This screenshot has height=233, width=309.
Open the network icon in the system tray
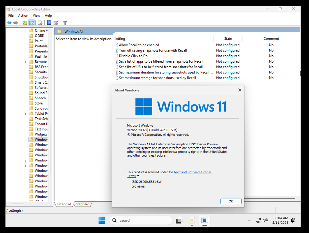click(x=258, y=220)
